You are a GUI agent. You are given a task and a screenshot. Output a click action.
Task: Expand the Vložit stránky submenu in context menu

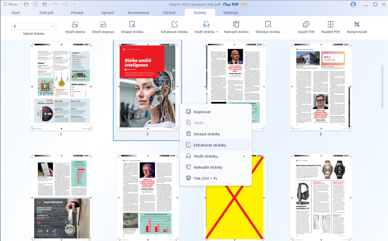[x=243, y=156]
